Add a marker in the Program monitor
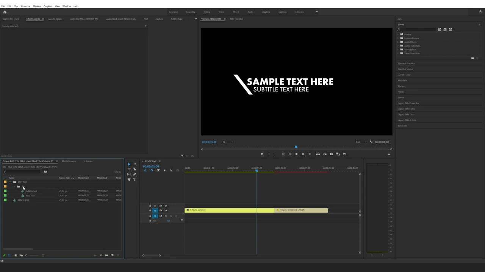This screenshot has width=485, height=272. [x=261, y=154]
